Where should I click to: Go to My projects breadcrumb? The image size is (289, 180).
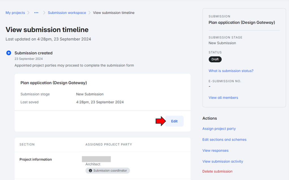[x=15, y=13]
